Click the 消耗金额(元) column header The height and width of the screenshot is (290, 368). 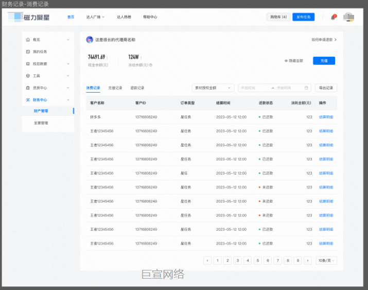(301, 103)
